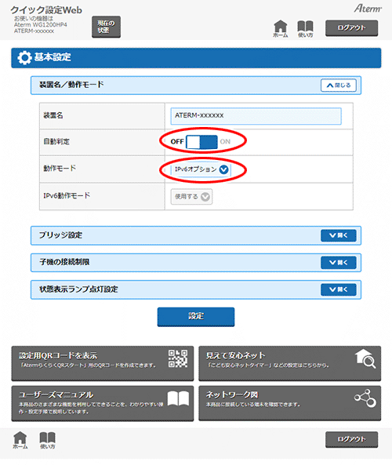Viewport: 392px width, 465px height.
Task: Open 設定用QRコードを表示 panel
Action: (x=103, y=363)
